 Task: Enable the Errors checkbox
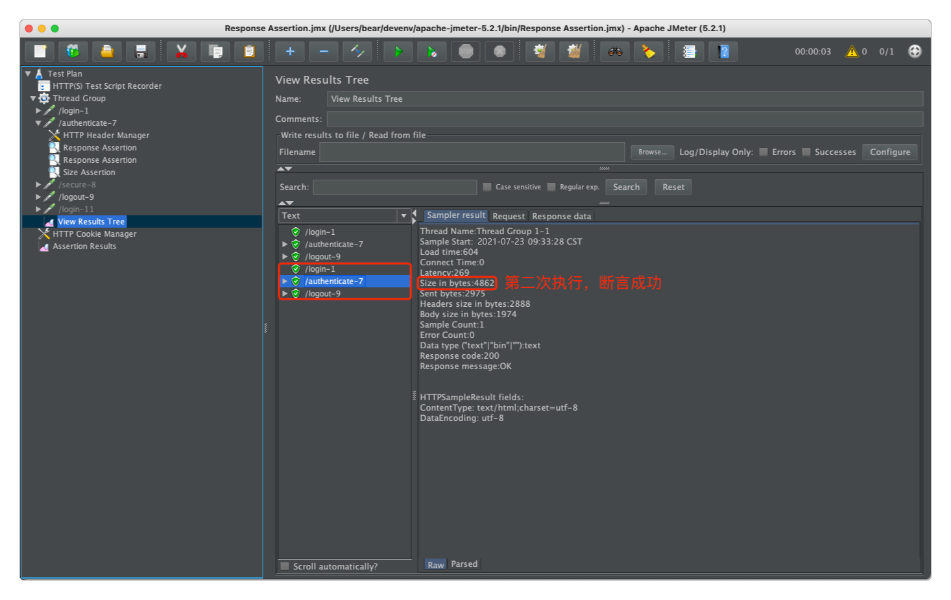(x=764, y=152)
